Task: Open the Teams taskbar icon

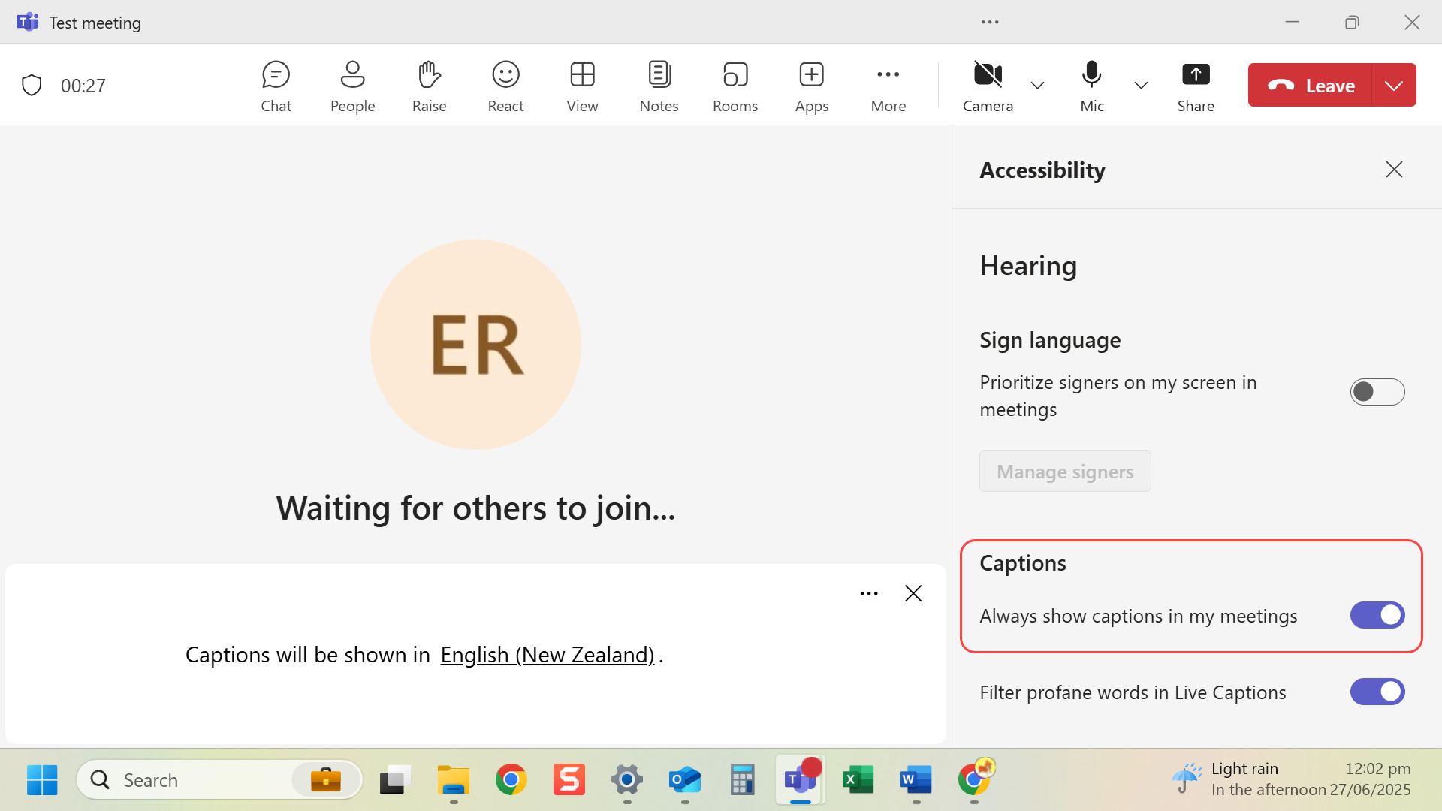Action: point(801,780)
